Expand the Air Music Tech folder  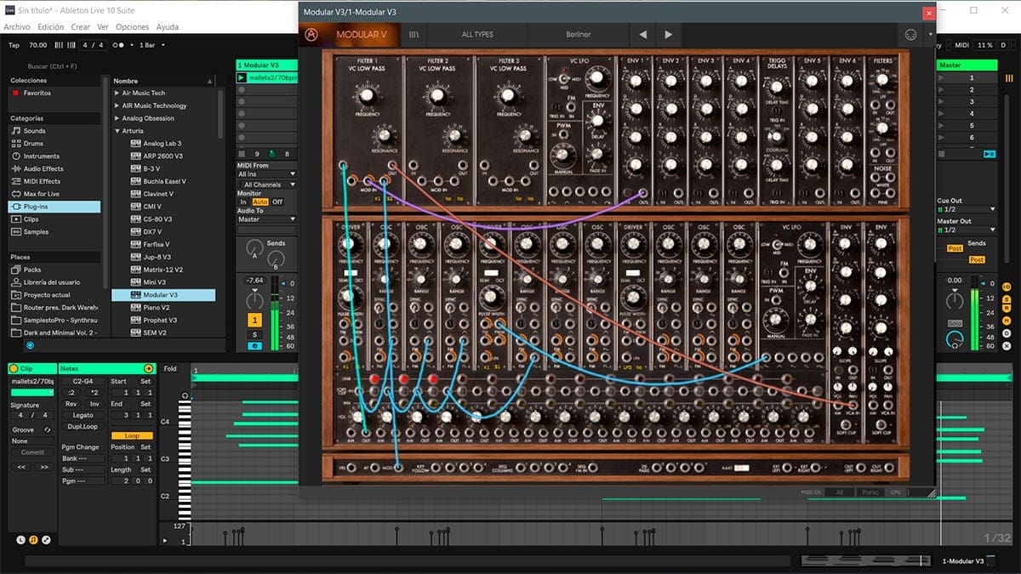pos(117,93)
